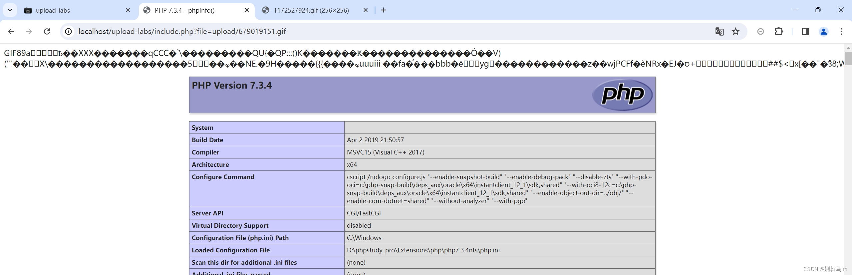Screen dimensions: 852x275
Task: Open the Extensions puzzle icon
Action: click(779, 31)
